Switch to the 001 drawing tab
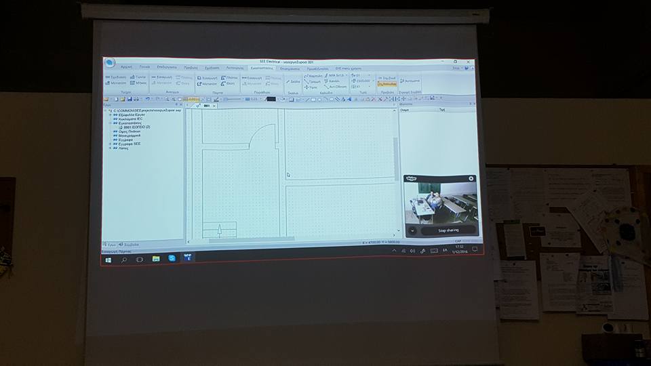Viewport: 651px width, 366px height. tap(208, 106)
